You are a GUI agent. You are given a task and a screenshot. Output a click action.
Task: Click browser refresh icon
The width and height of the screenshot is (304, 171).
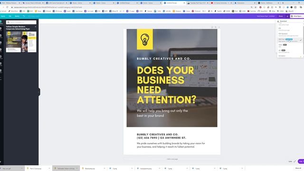(x=7, y=7)
